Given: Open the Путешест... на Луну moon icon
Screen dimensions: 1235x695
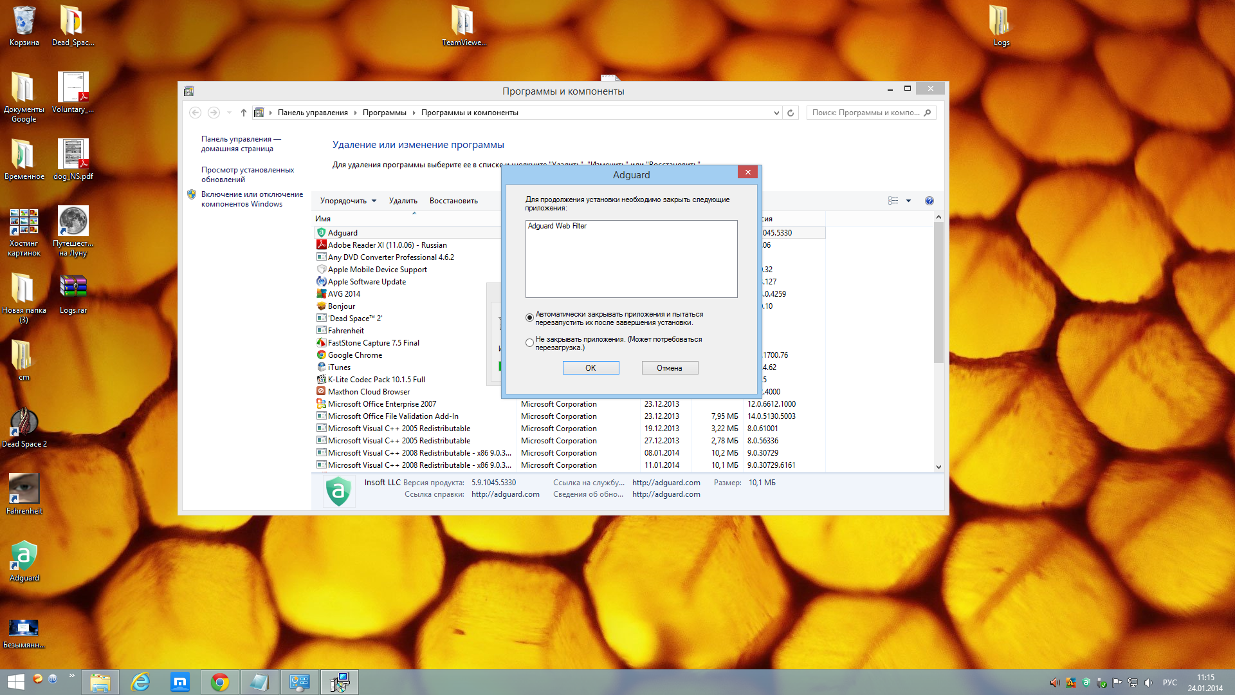Looking at the screenshot, I should point(73,231).
